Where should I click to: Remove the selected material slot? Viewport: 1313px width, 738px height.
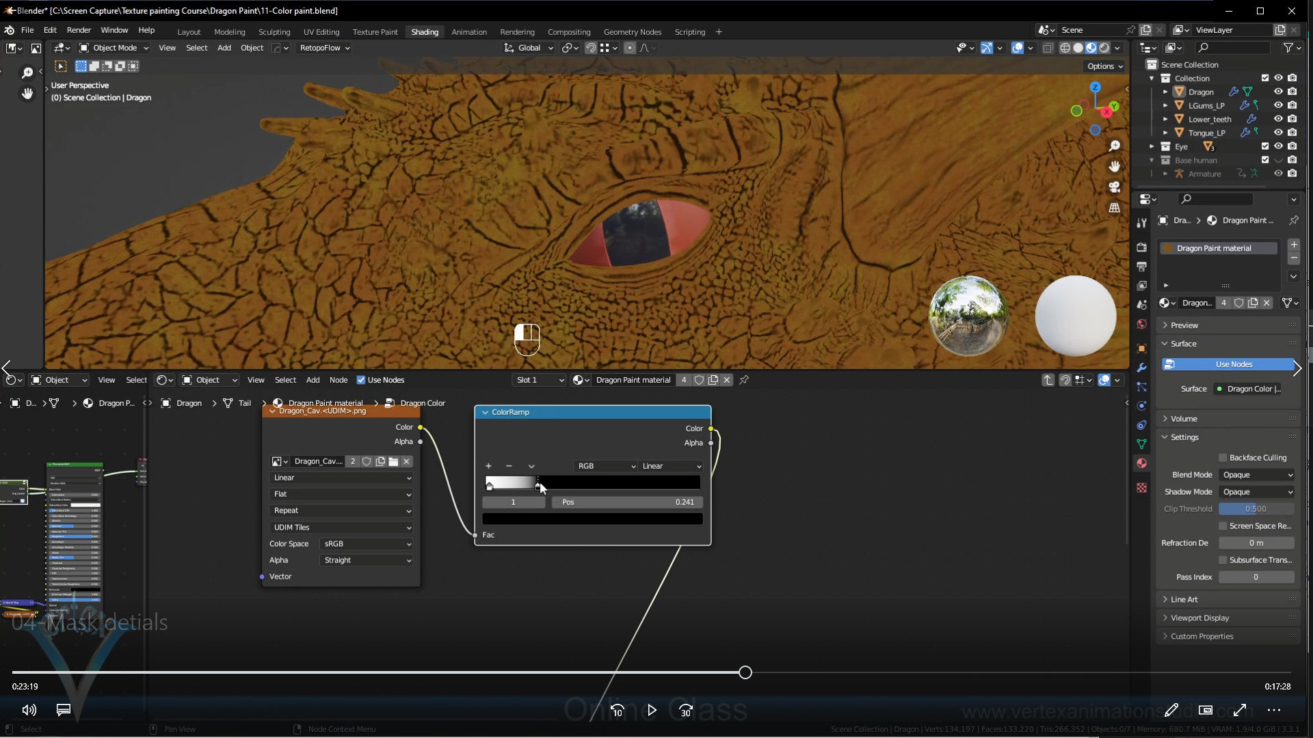pos(1293,258)
